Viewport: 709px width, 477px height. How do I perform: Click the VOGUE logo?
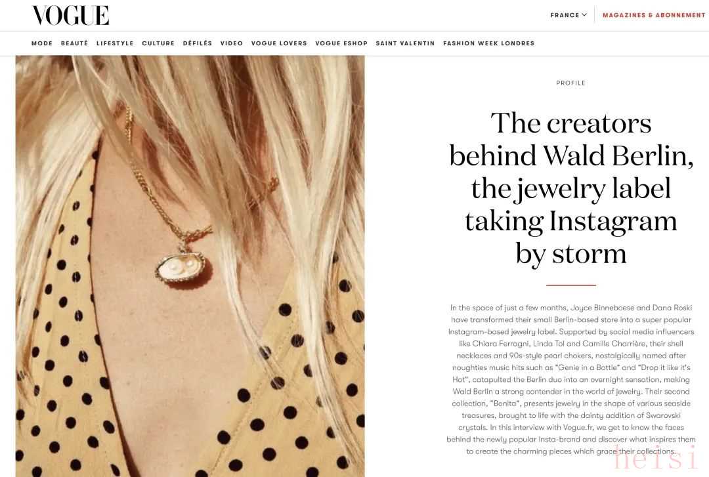70,15
